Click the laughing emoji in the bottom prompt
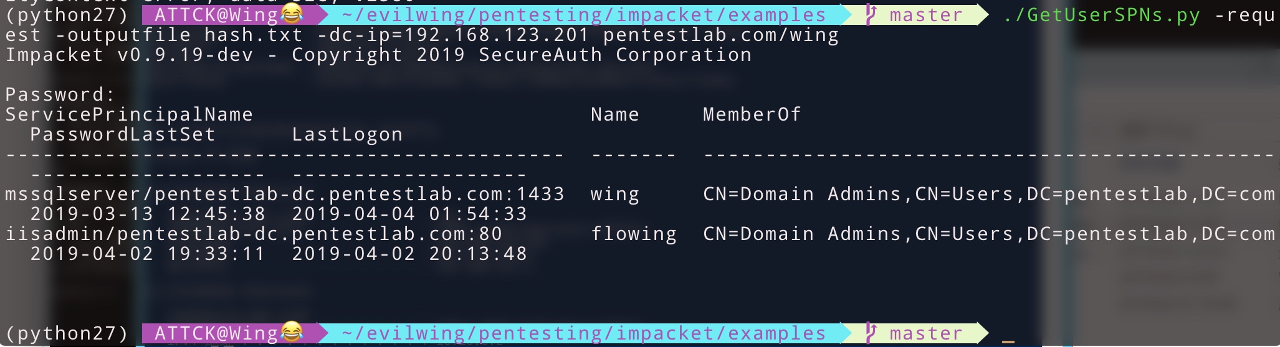The width and height of the screenshot is (1280, 347). tap(292, 332)
